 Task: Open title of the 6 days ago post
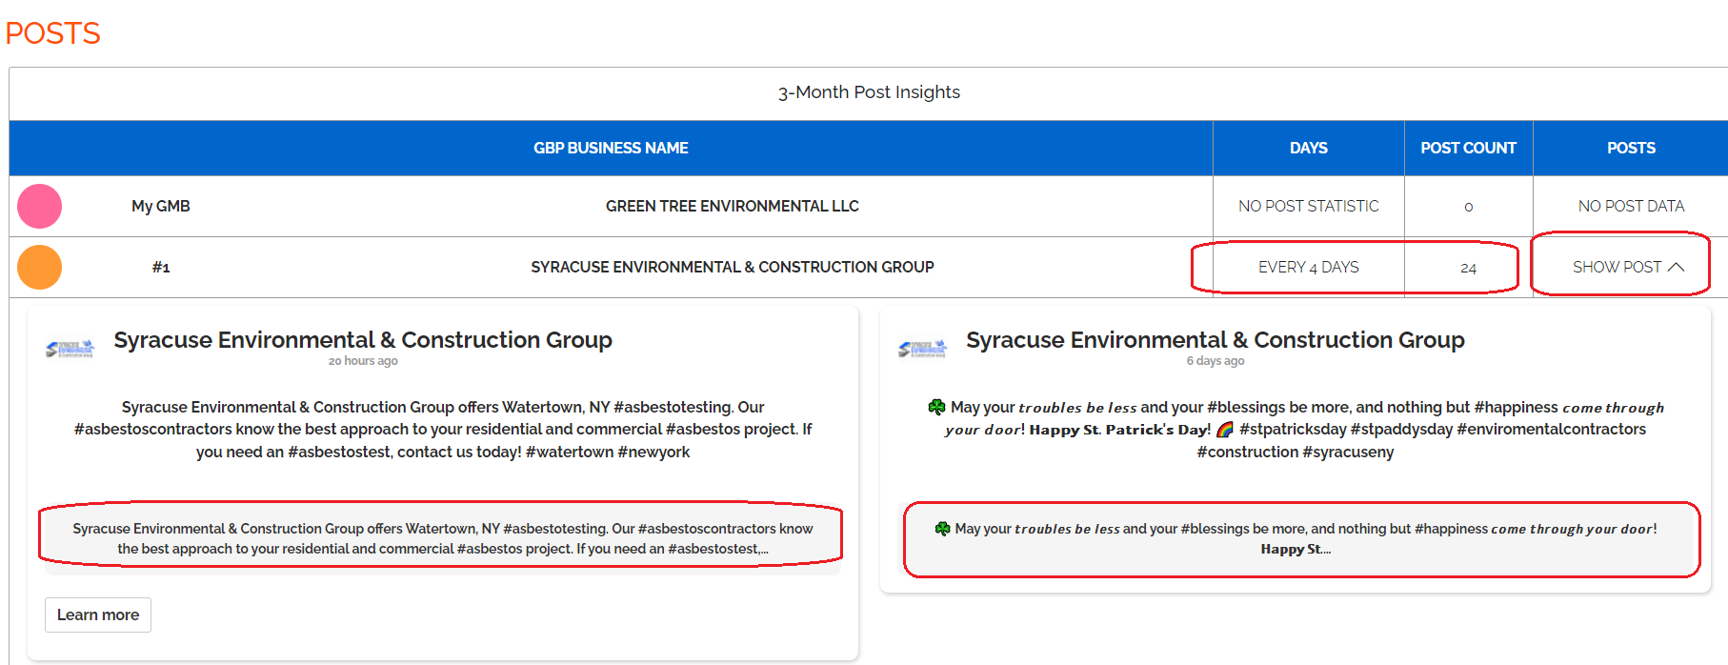click(x=1216, y=340)
